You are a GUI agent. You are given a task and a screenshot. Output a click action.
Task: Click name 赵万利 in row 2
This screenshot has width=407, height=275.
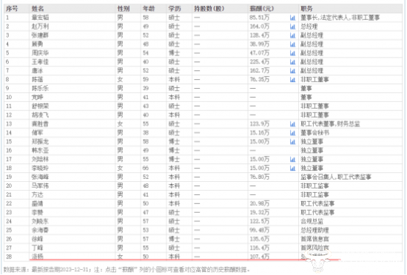(40, 27)
